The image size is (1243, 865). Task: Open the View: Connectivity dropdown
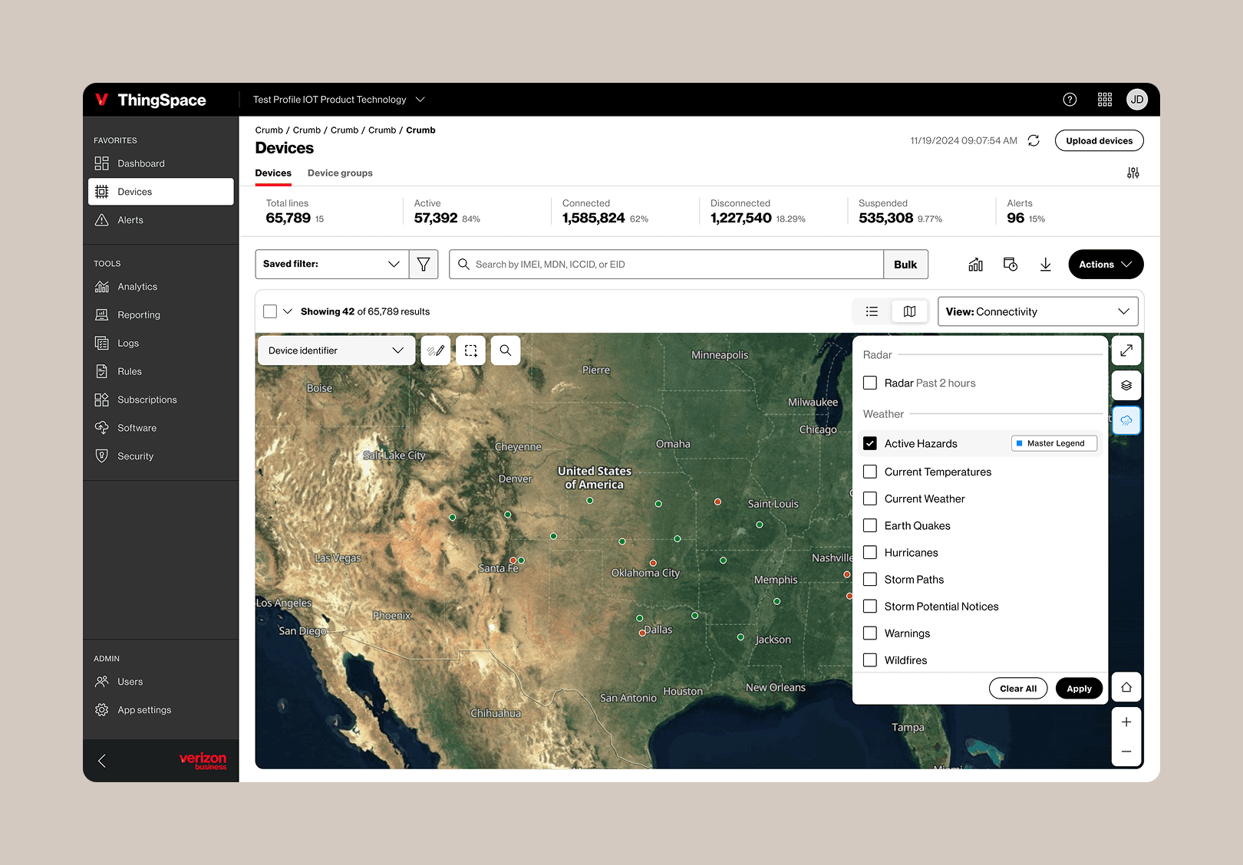pyautogui.click(x=1038, y=311)
